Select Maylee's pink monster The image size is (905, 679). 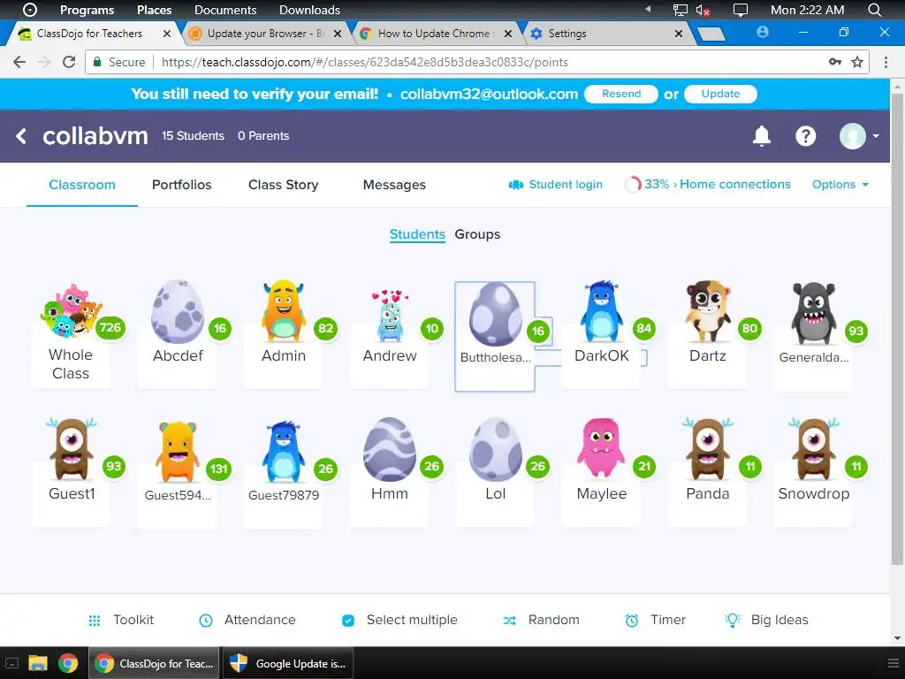click(x=601, y=448)
